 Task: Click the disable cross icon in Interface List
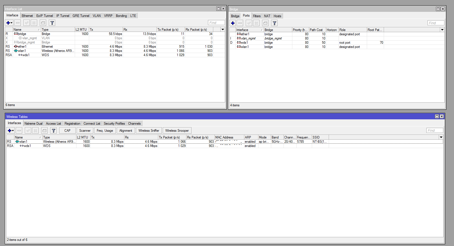[34, 23]
